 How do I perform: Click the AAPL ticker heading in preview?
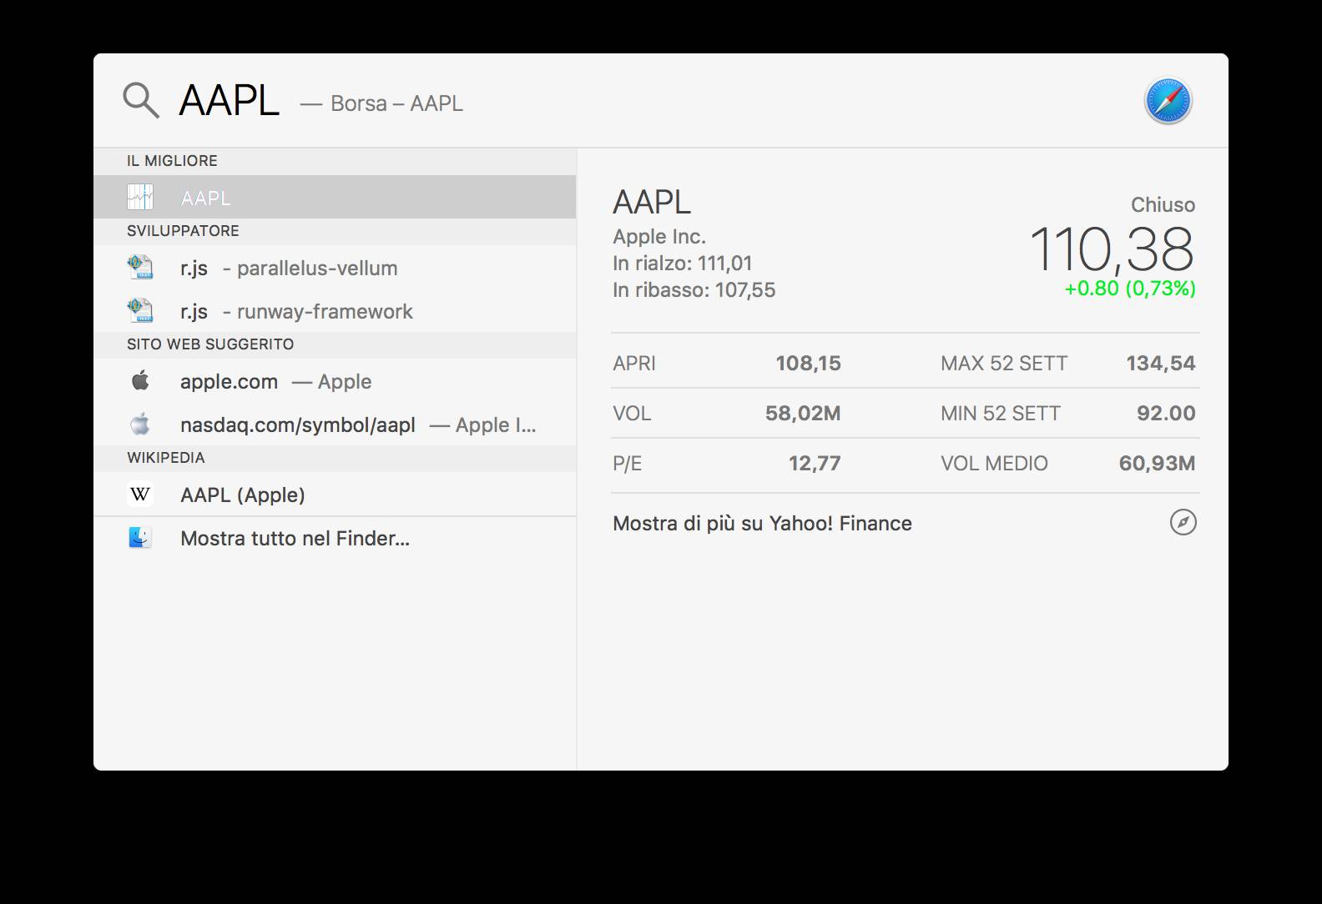point(652,202)
